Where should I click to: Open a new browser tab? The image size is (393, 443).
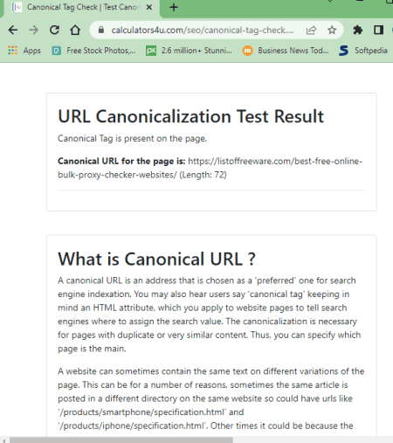tap(174, 7)
